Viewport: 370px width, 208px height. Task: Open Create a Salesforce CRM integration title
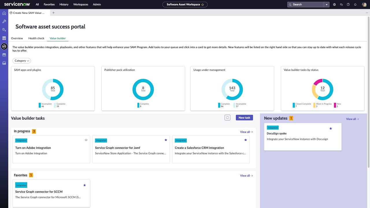point(199,148)
